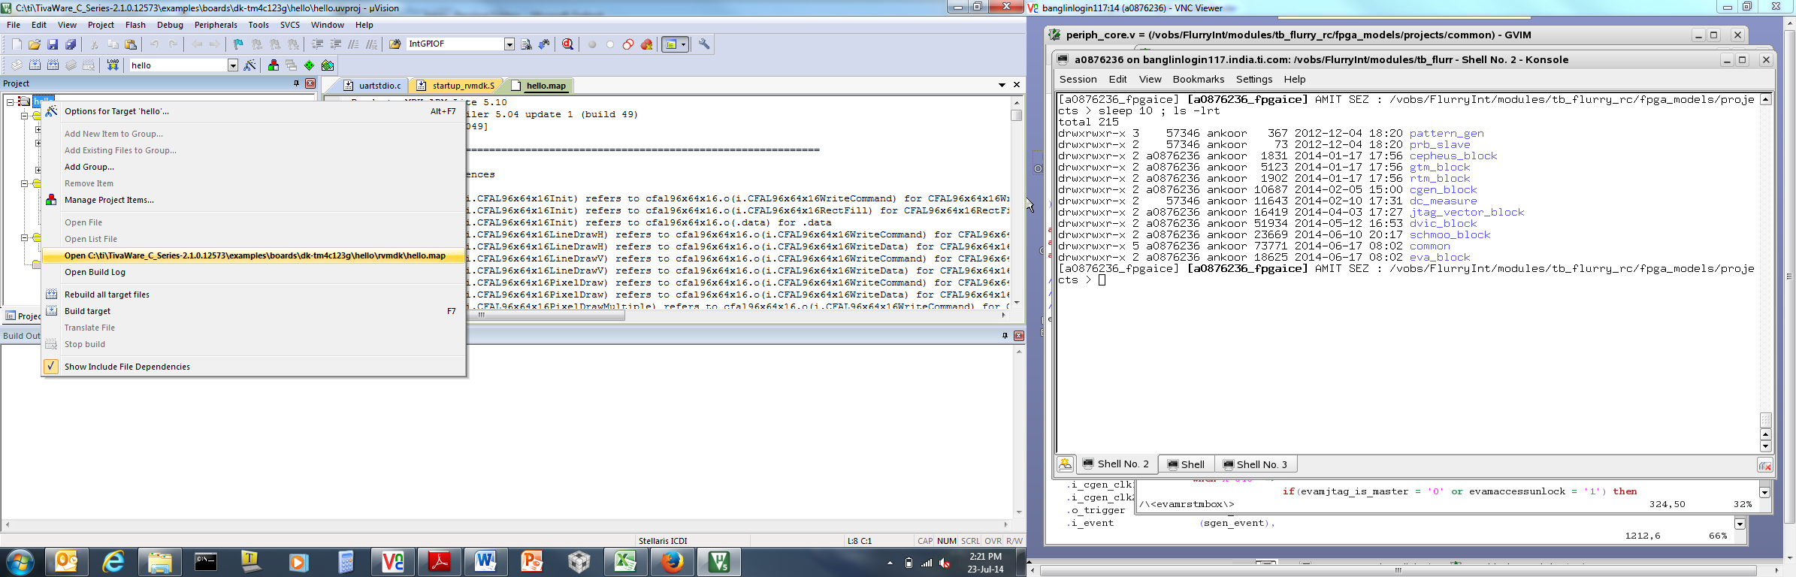The width and height of the screenshot is (1796, 577).
Task: Click the Save All icon
Action: (x=71, y=44)
